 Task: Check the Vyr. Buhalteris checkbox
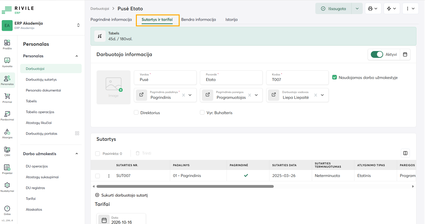point(202,112)
